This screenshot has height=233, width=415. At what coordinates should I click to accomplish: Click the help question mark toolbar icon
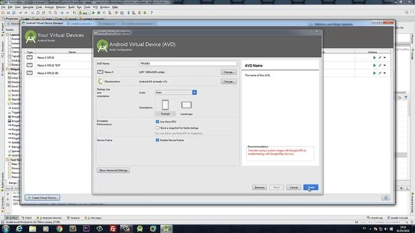pos(151,13)
